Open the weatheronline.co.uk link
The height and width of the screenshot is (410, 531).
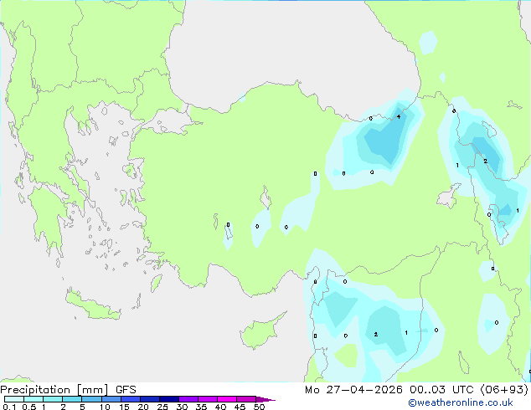point(461,402)
